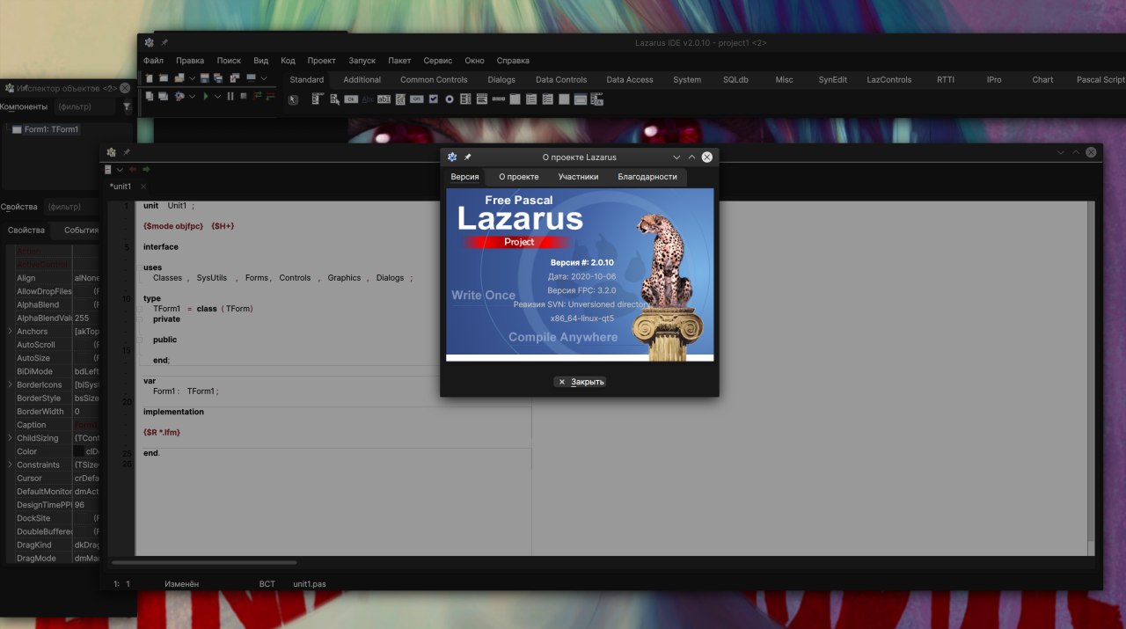This screenshot has height=629, width=1126.
Task: Click the Save All toolbar icon
Action: [218, 78]
